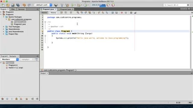Click the lightbulb hint icon on line 8
The width and height of the screenshot is (193, 108).
[x=42, y=31]
